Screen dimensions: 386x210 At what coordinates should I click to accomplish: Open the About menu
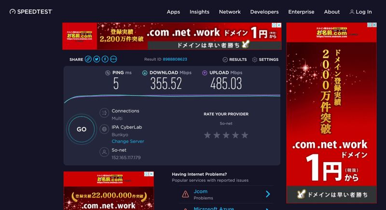[x=332, y=12]
